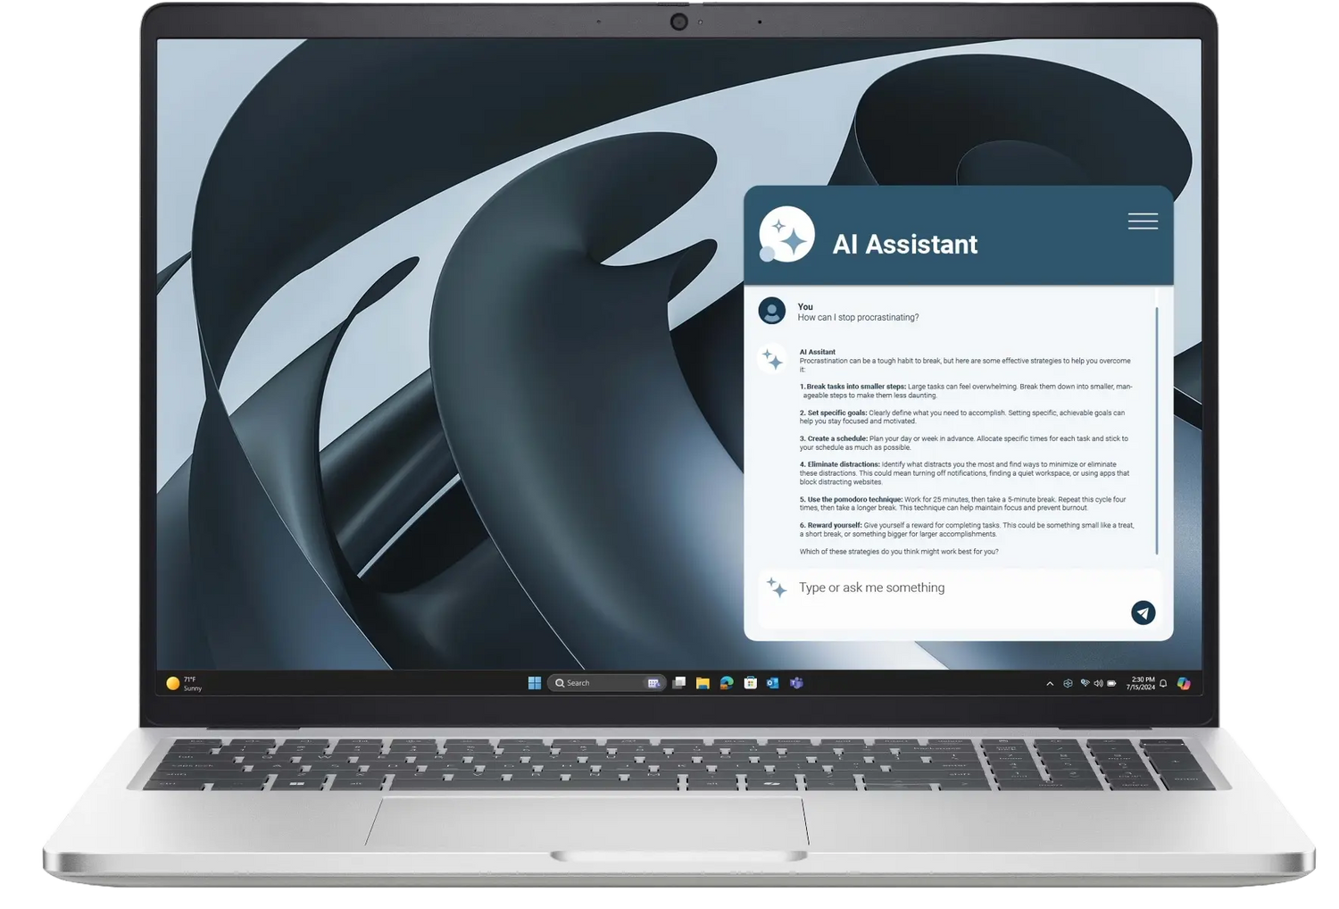
Task: Launch Outlook from the taskbar
Action: (x=773, y=683)
